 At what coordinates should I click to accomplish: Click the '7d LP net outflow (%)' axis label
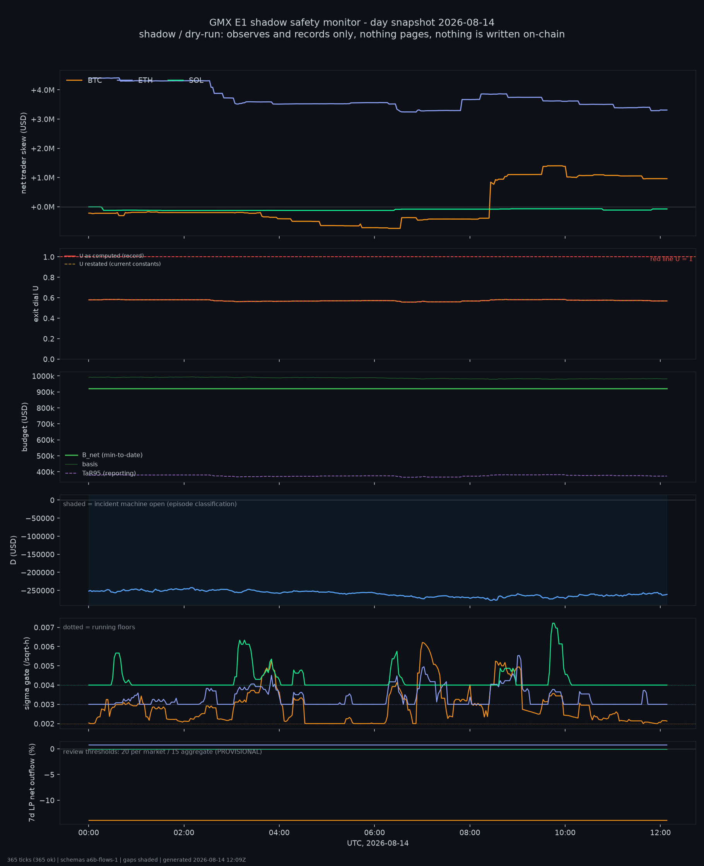pos(32,782)
